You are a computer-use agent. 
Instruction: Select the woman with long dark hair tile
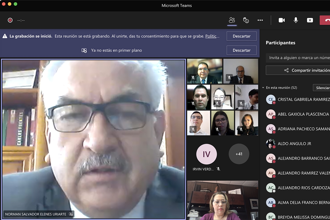pyautogui.click(x=222, y=123)
